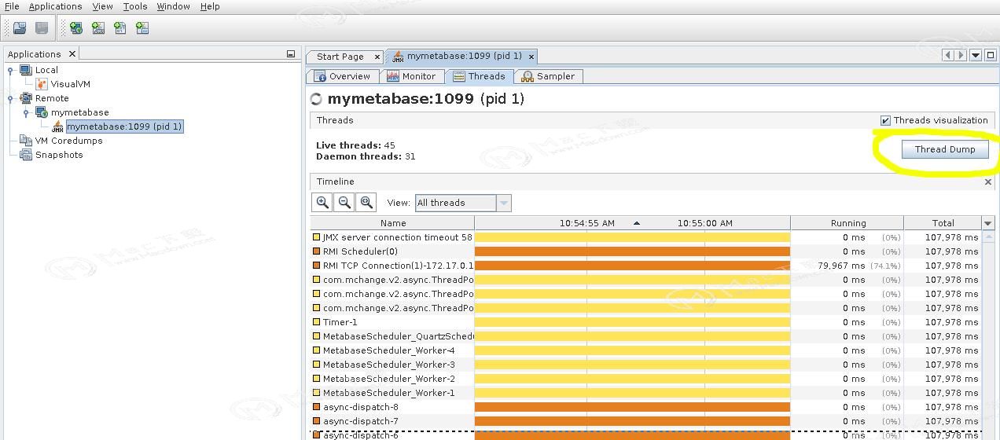Close the Timeline section
Viewport: 1000px width, 440px height.
(x=988, y=181)
